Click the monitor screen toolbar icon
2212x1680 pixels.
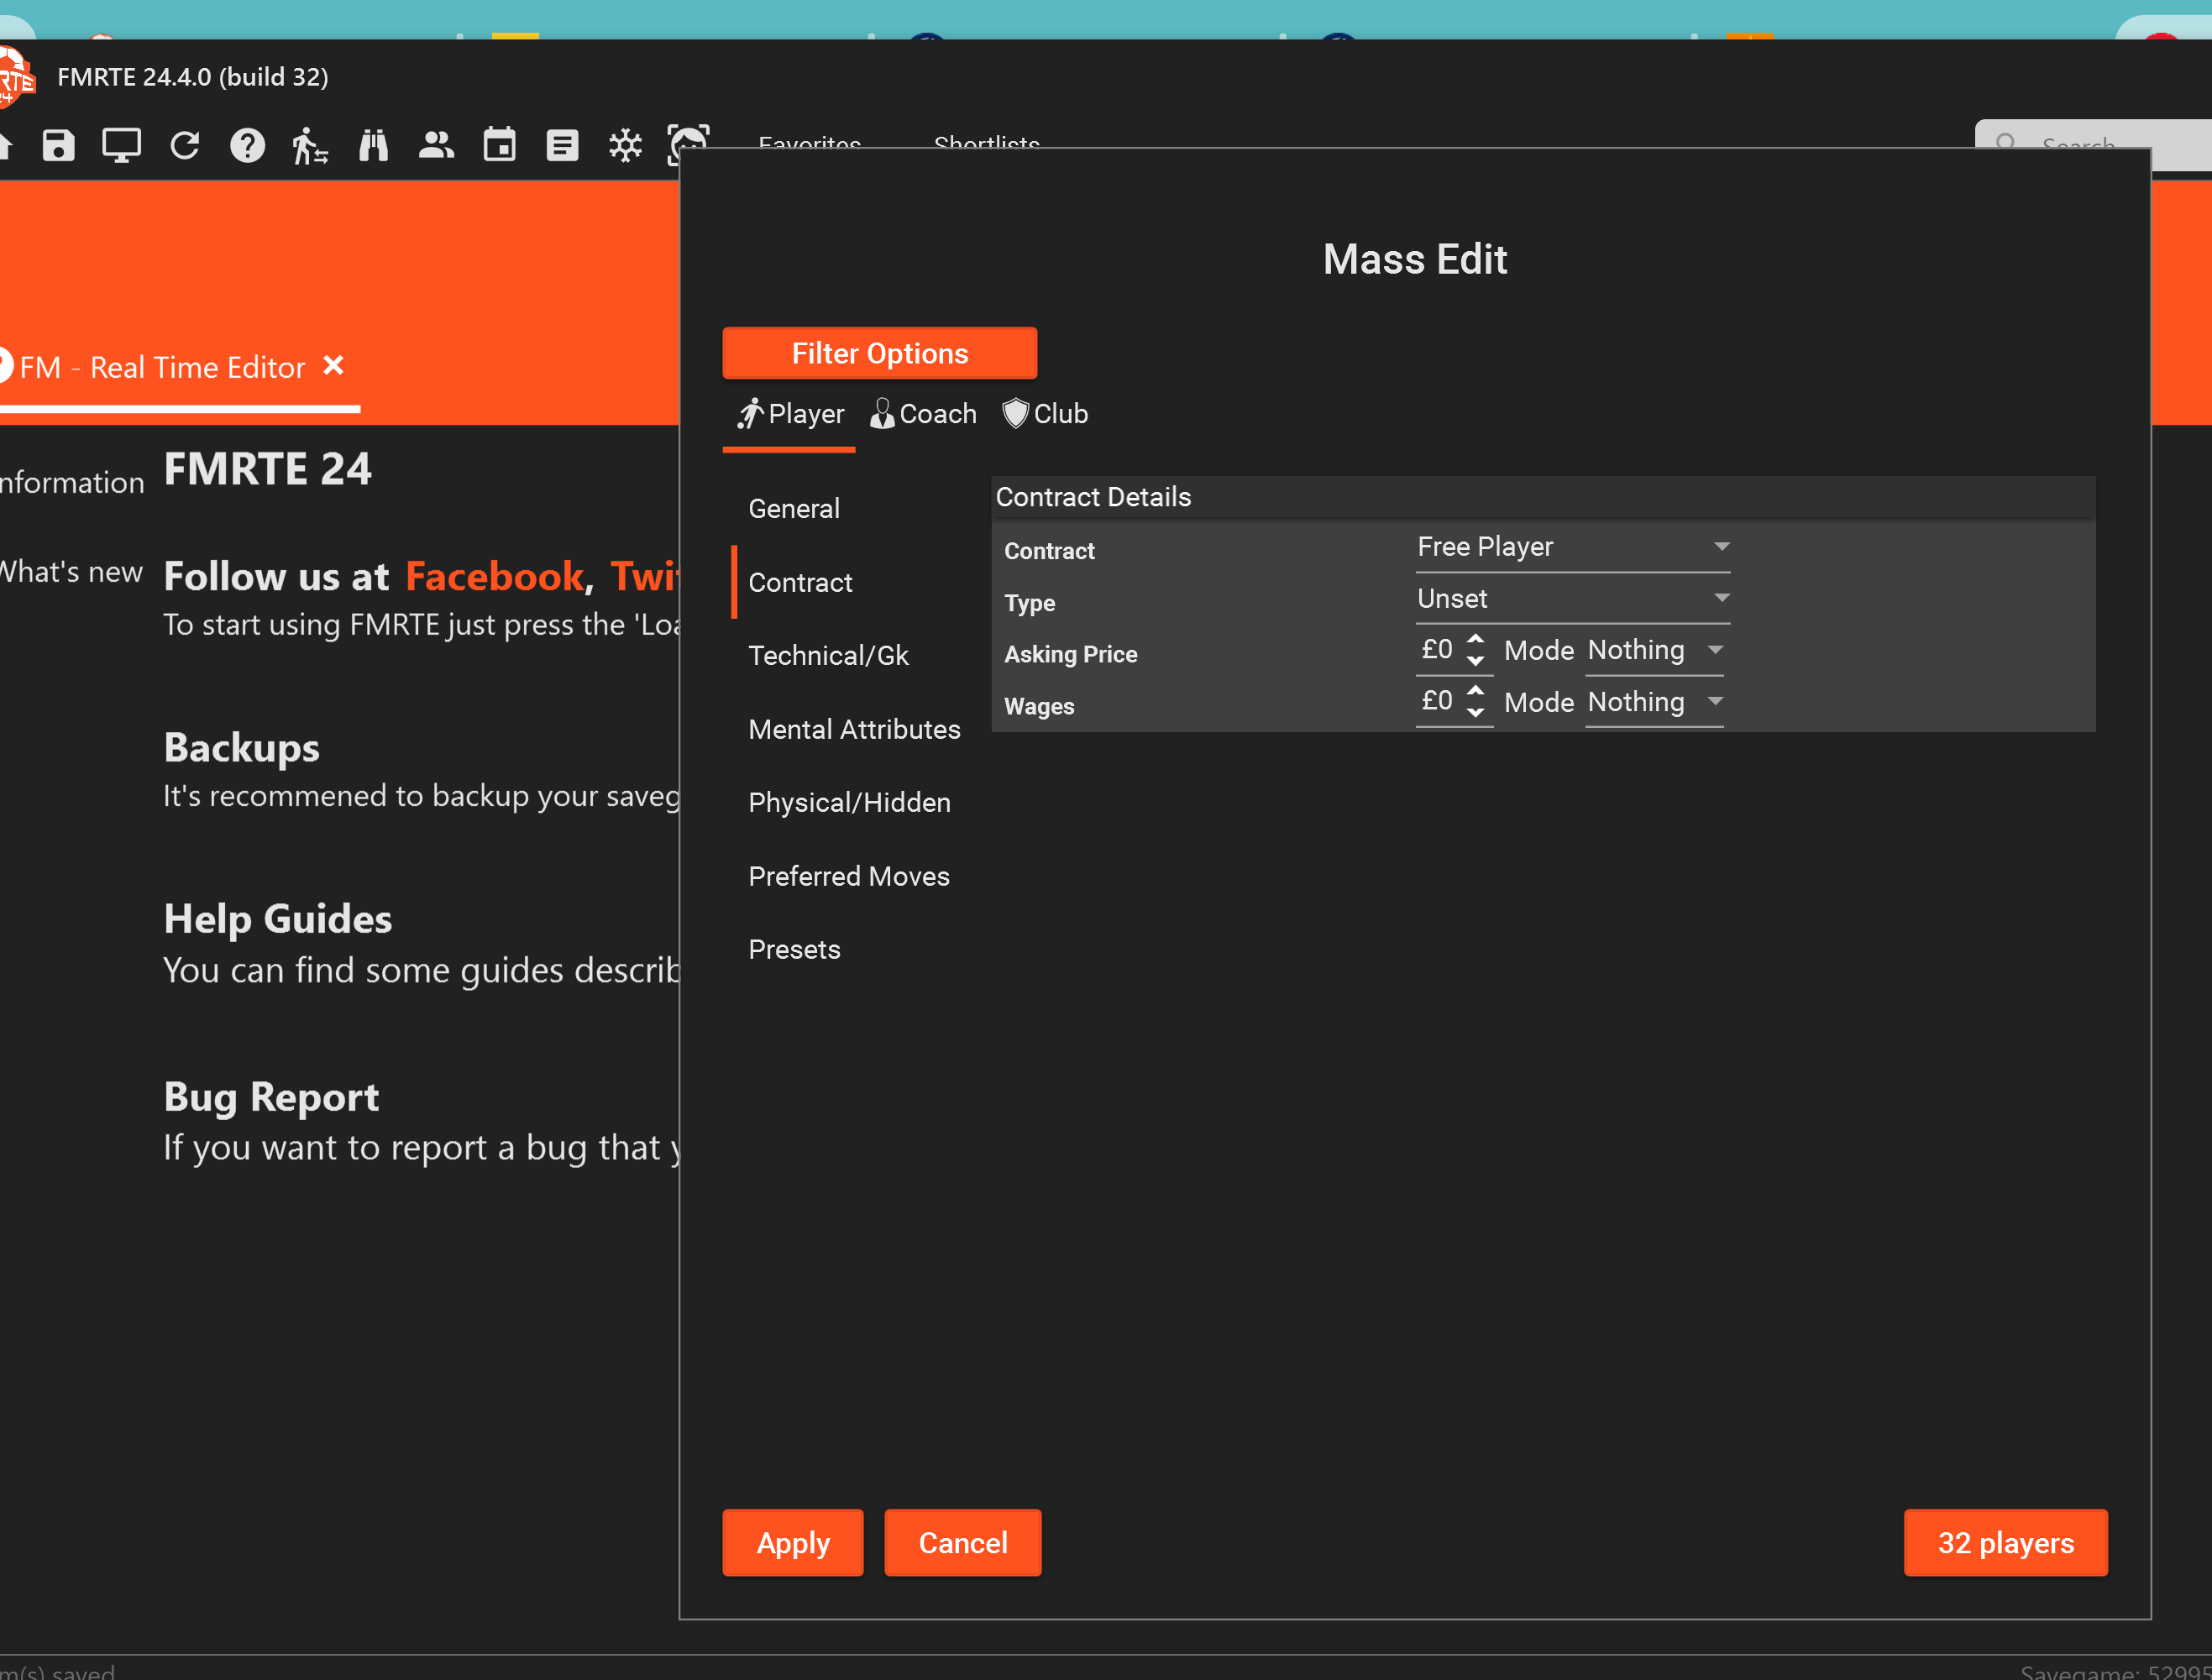click(x=121, y=146)
